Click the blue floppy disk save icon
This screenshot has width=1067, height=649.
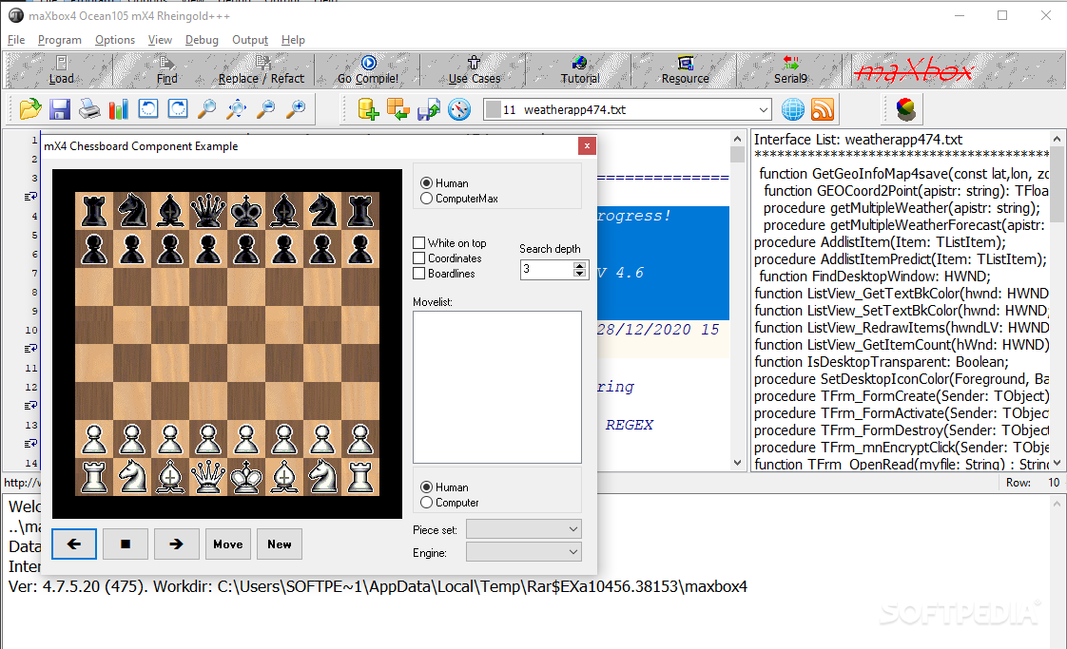pos(59,109)
